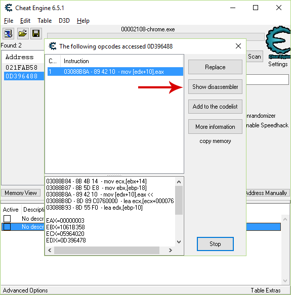
Task: Click the save floppy disk icon
Action: coord(36,34)
